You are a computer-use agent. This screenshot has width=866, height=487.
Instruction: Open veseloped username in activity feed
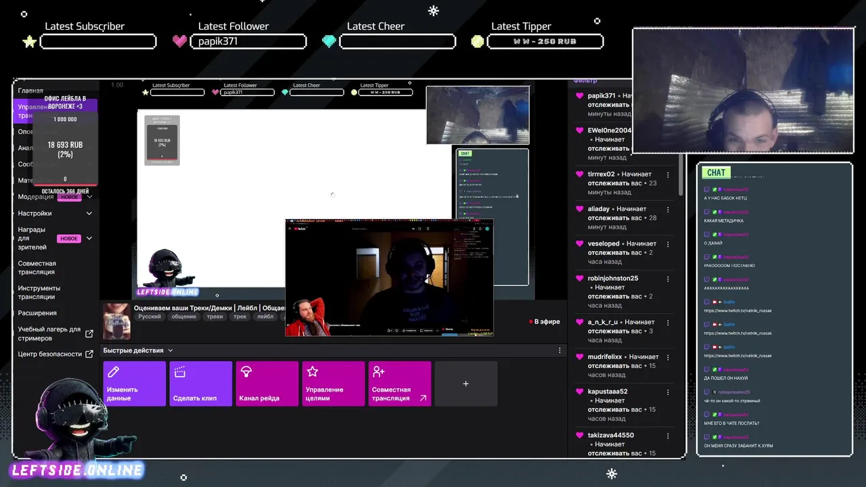603,243
